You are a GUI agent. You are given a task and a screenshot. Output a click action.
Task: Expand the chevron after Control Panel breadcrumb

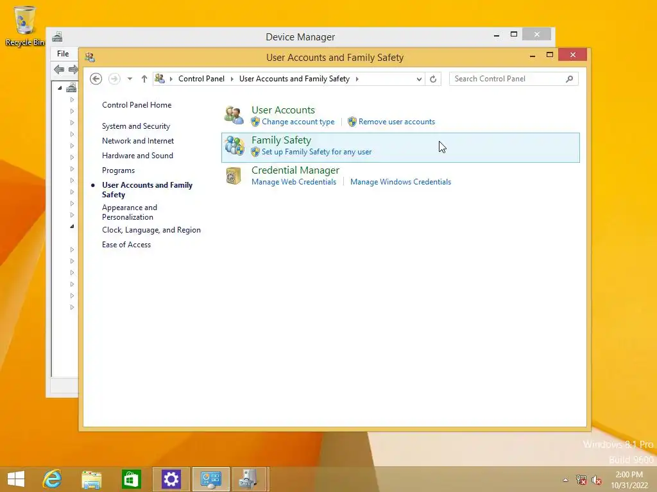click(x=232, y=79)
